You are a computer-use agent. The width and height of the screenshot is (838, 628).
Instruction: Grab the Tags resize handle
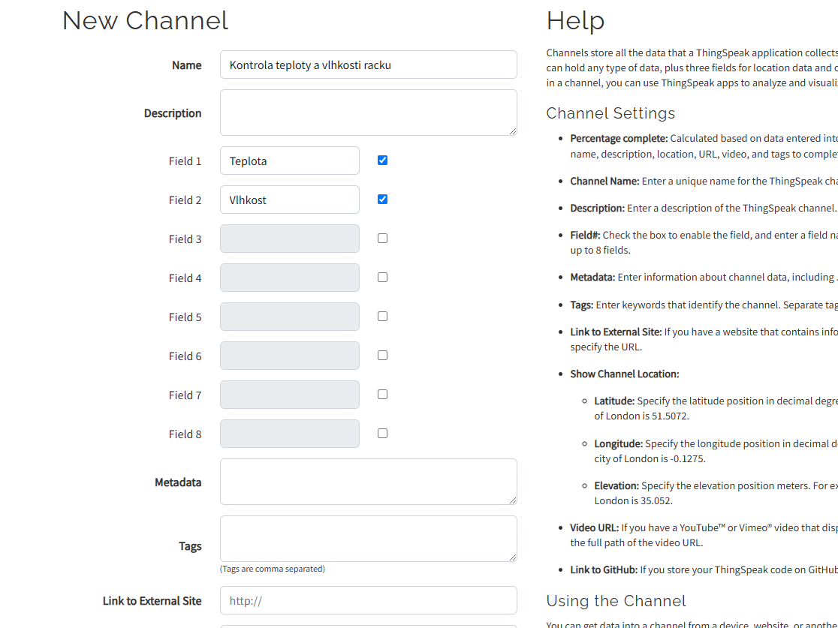[x=513, y=557]
